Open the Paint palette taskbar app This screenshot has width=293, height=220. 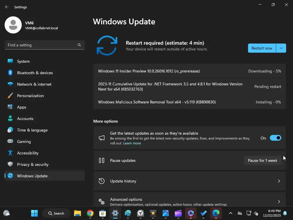click(128, 213)
